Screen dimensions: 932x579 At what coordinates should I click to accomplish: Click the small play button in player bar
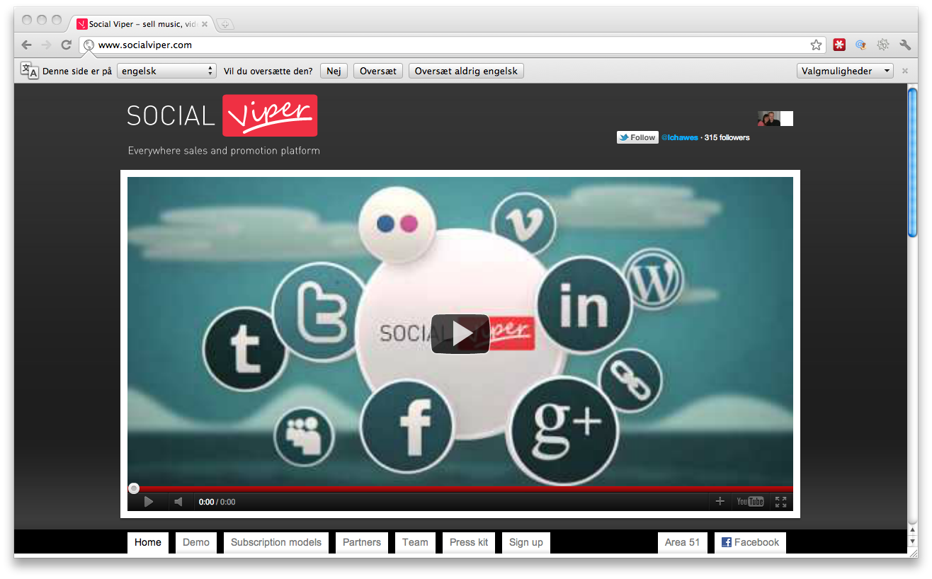point(149,502)
